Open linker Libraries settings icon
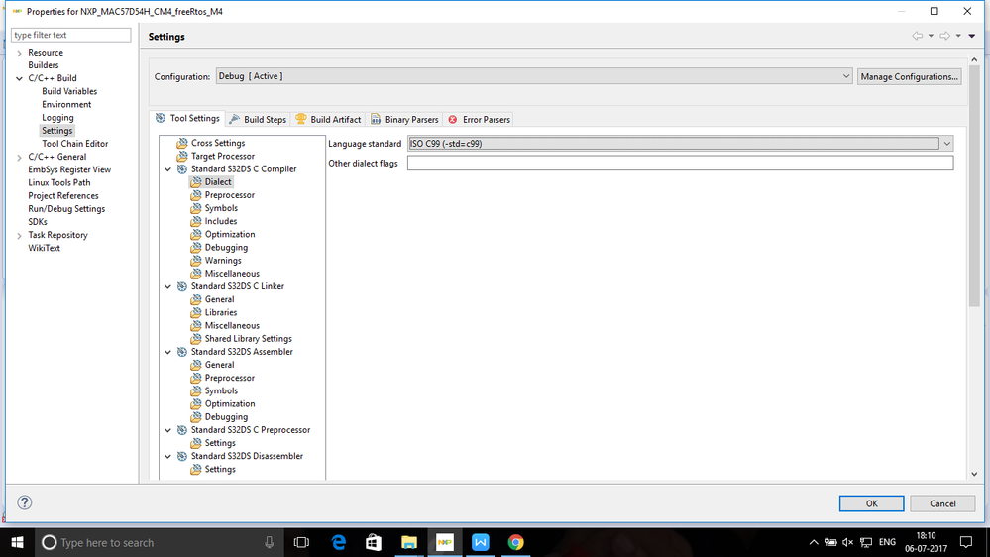 196,312
